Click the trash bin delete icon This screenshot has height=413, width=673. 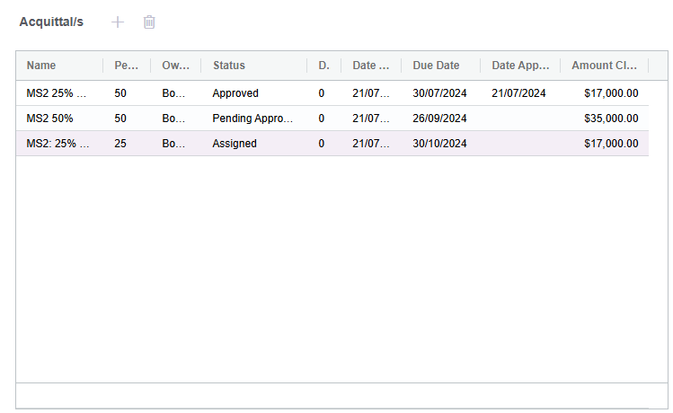tap(149, 22)
